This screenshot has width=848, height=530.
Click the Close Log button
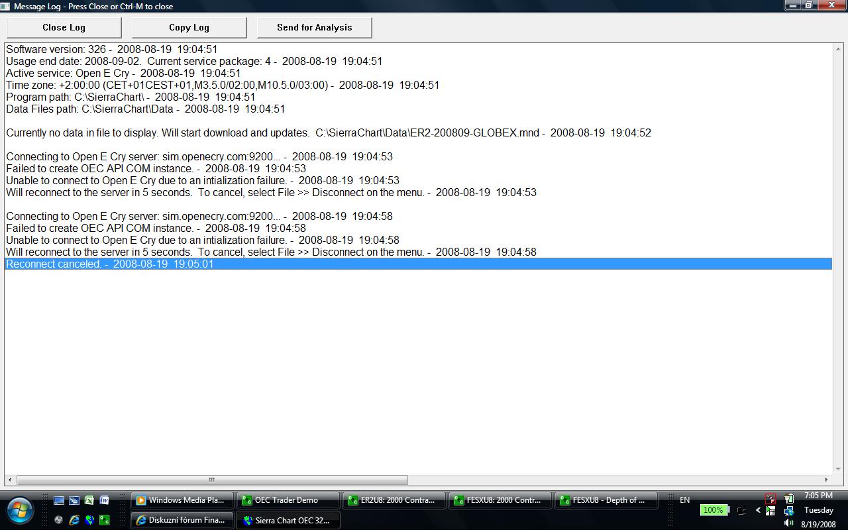click(x=64, y=27)
